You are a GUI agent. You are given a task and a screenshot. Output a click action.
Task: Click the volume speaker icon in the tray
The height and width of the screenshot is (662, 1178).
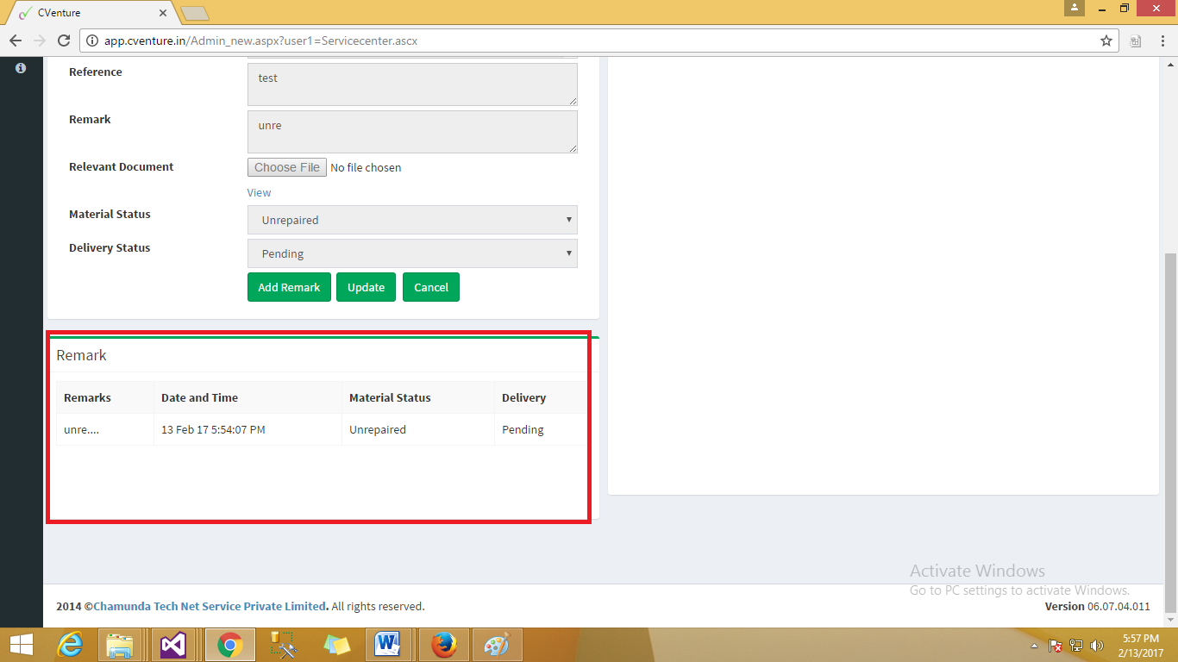[1097, 645]
